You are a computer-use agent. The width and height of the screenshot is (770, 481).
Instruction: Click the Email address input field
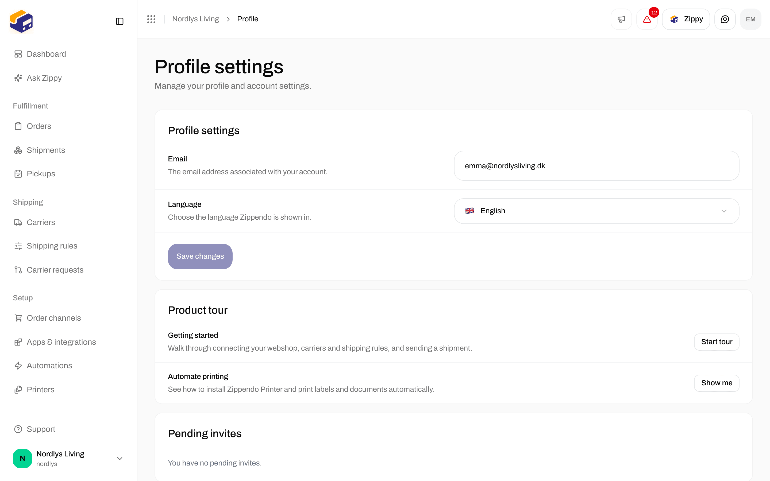tap(596, 166)
